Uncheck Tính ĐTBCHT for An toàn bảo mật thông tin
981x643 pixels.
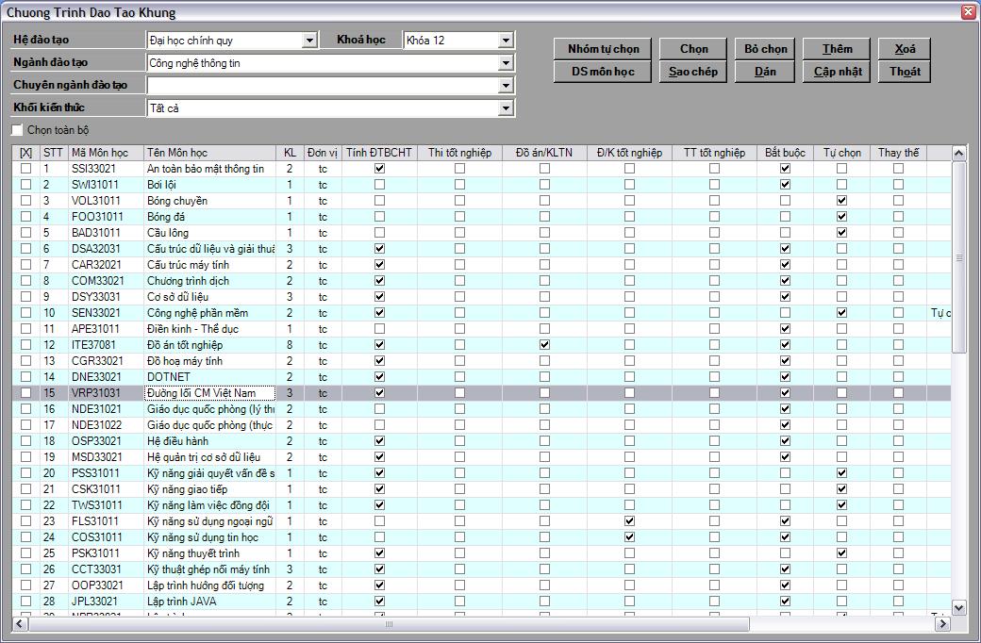(380, 168)
